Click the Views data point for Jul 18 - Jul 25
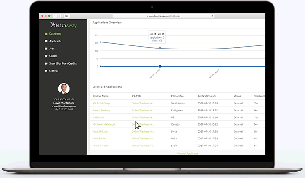Screen dimensions: 305x178 160,49
